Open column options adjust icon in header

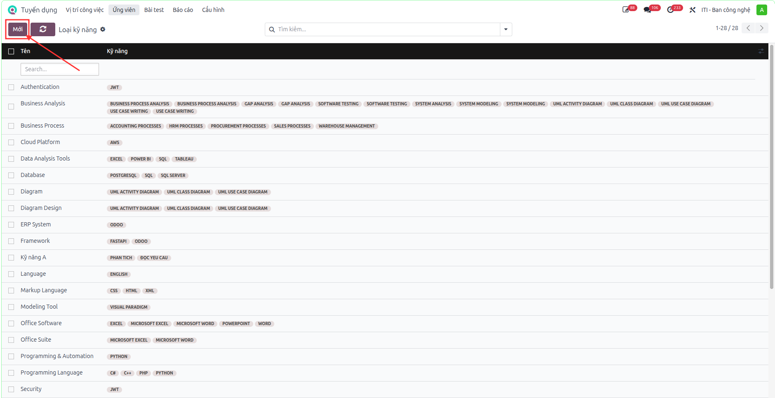tap(761, 51)
